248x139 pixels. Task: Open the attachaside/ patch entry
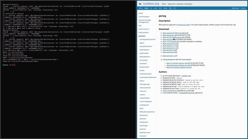[x=144, y=53]
